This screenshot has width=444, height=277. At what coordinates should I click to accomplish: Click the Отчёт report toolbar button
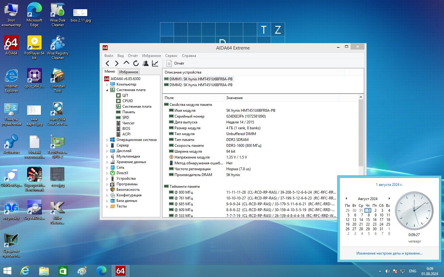click(175, 63)
